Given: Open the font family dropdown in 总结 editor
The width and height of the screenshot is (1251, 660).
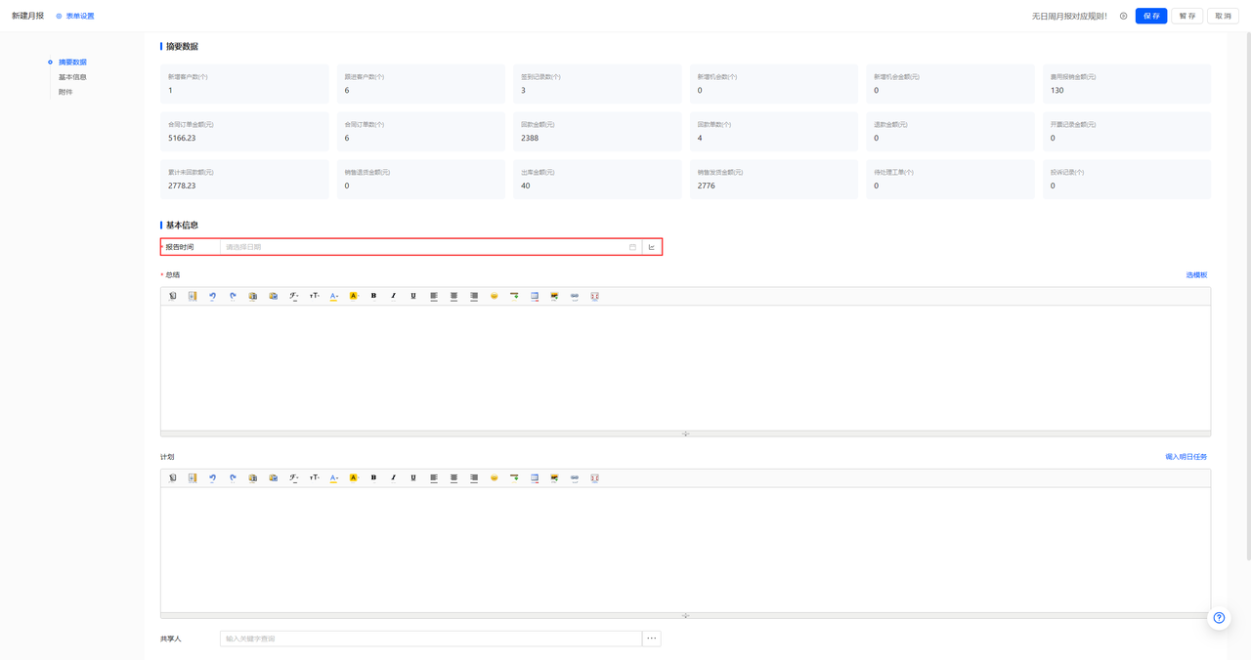Looking at the screenshot, I should pos(293,296).
